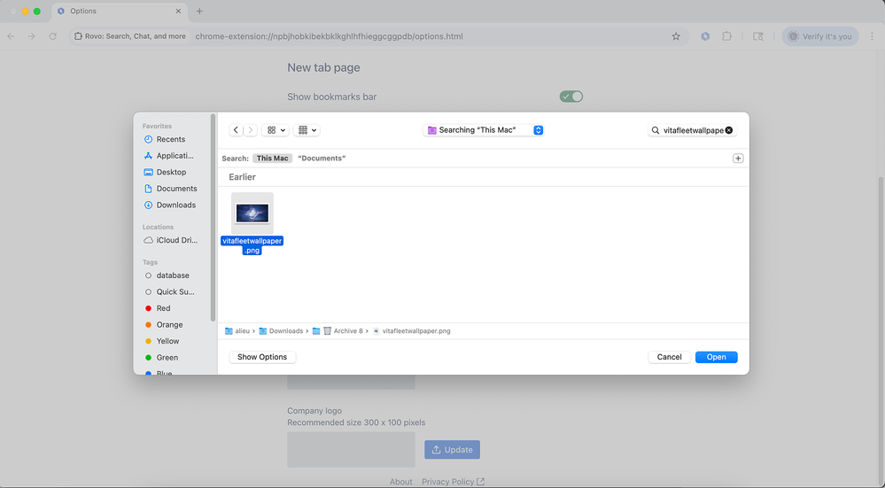Viewport: 885px width, 488px height.
Task: Close the Options tab
Action: (178, 12)
